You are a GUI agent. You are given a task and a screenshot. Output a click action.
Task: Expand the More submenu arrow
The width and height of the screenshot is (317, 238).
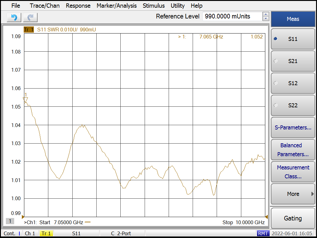pos(312,194)
